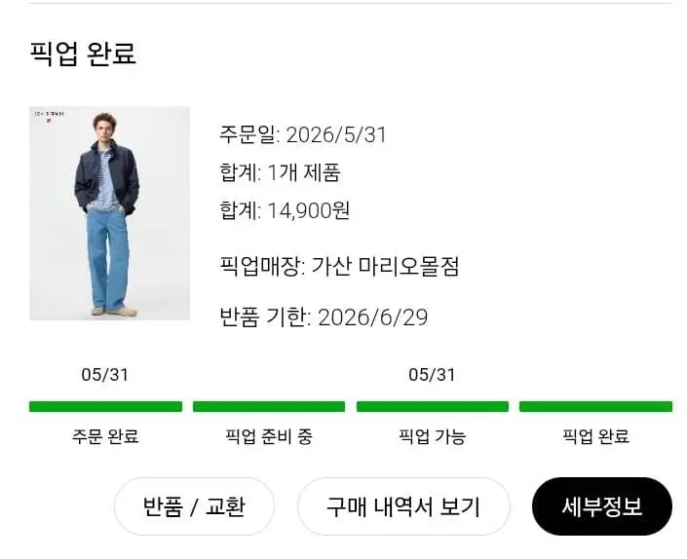
Task: Click the 픽업 가능 step label
Action: pyautogui.click(x=433, y=436)
